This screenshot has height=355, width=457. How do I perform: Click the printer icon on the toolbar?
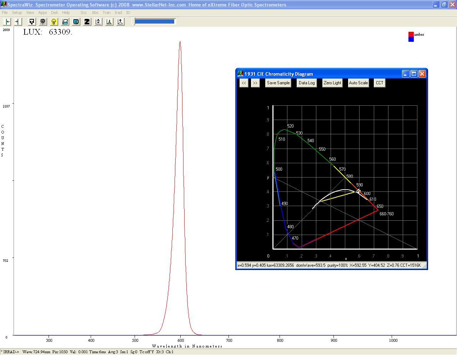[65, 21]
